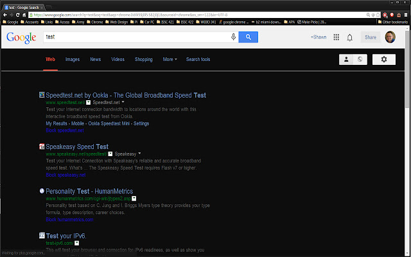Screen dimensions: 411x257
Task: Switch to global results (hide personal)
Action: click(360, 60)
